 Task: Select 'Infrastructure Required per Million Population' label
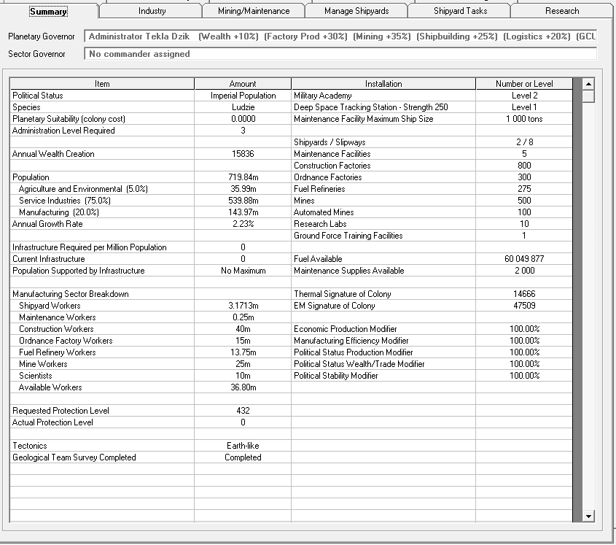[x=90, y=247]
